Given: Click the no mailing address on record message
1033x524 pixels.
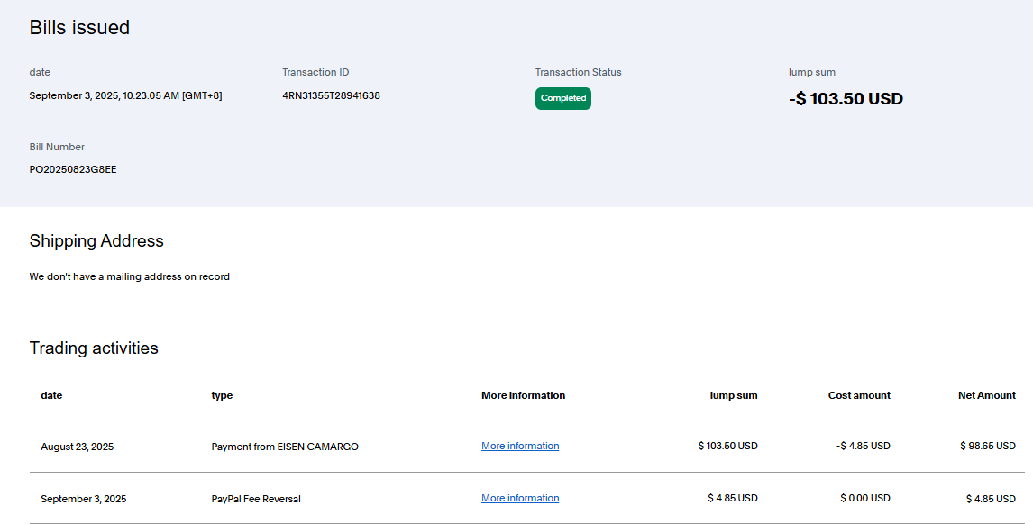Looking at the screenshot, I should (x=129, y=276).
